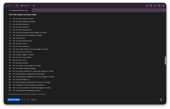Click item 17 'fal-ai/nano-banana'
Image resolution: width=170 pixels, height=109 pixels.
(x=20, y=63)
